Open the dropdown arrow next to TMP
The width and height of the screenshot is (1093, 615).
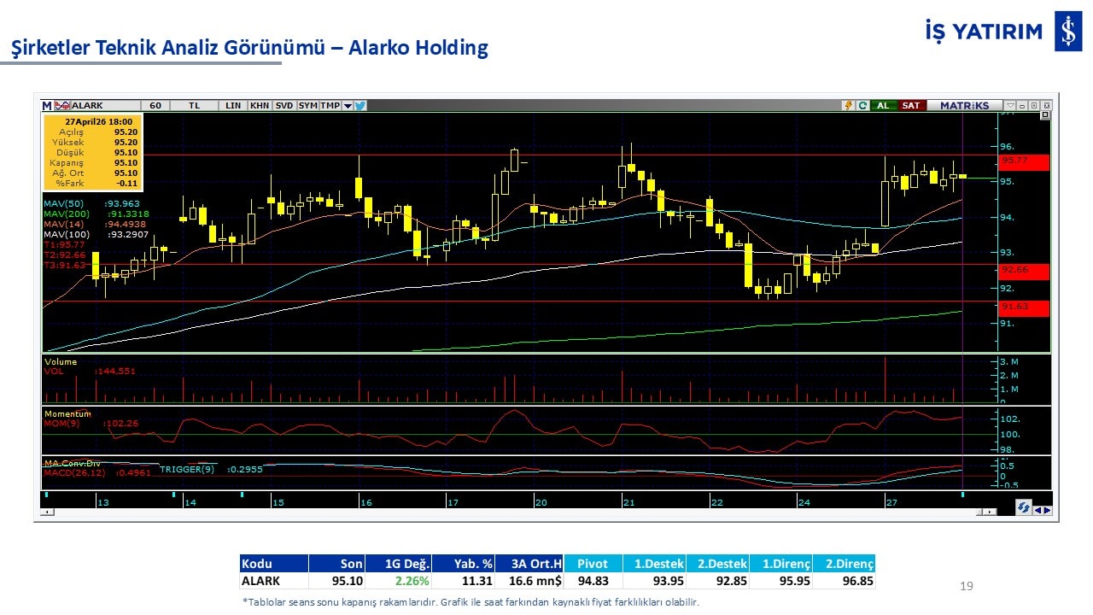348,106
